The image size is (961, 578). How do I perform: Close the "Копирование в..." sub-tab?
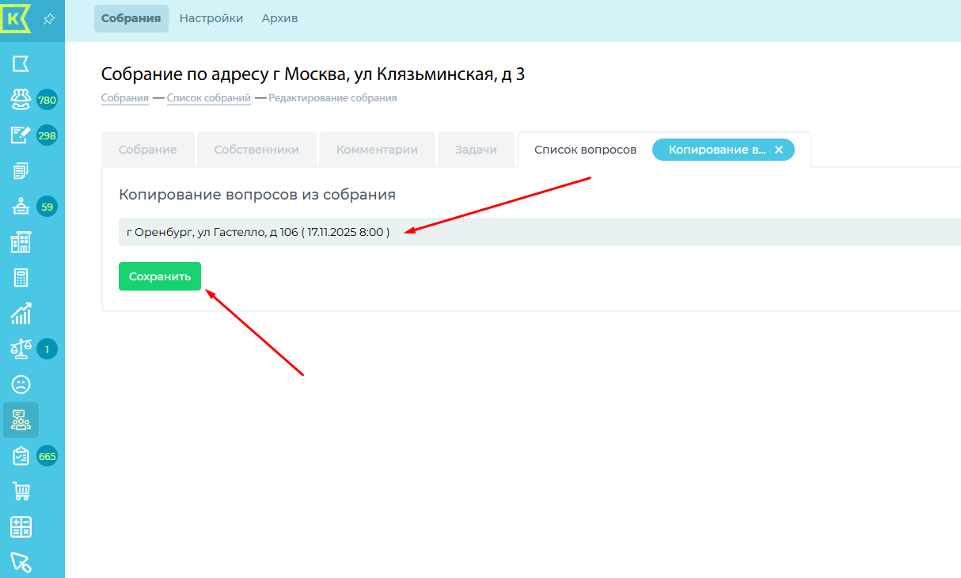779,150
